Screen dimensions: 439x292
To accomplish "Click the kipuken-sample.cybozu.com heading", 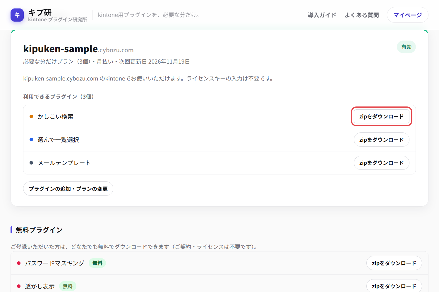I will (78, 49).
